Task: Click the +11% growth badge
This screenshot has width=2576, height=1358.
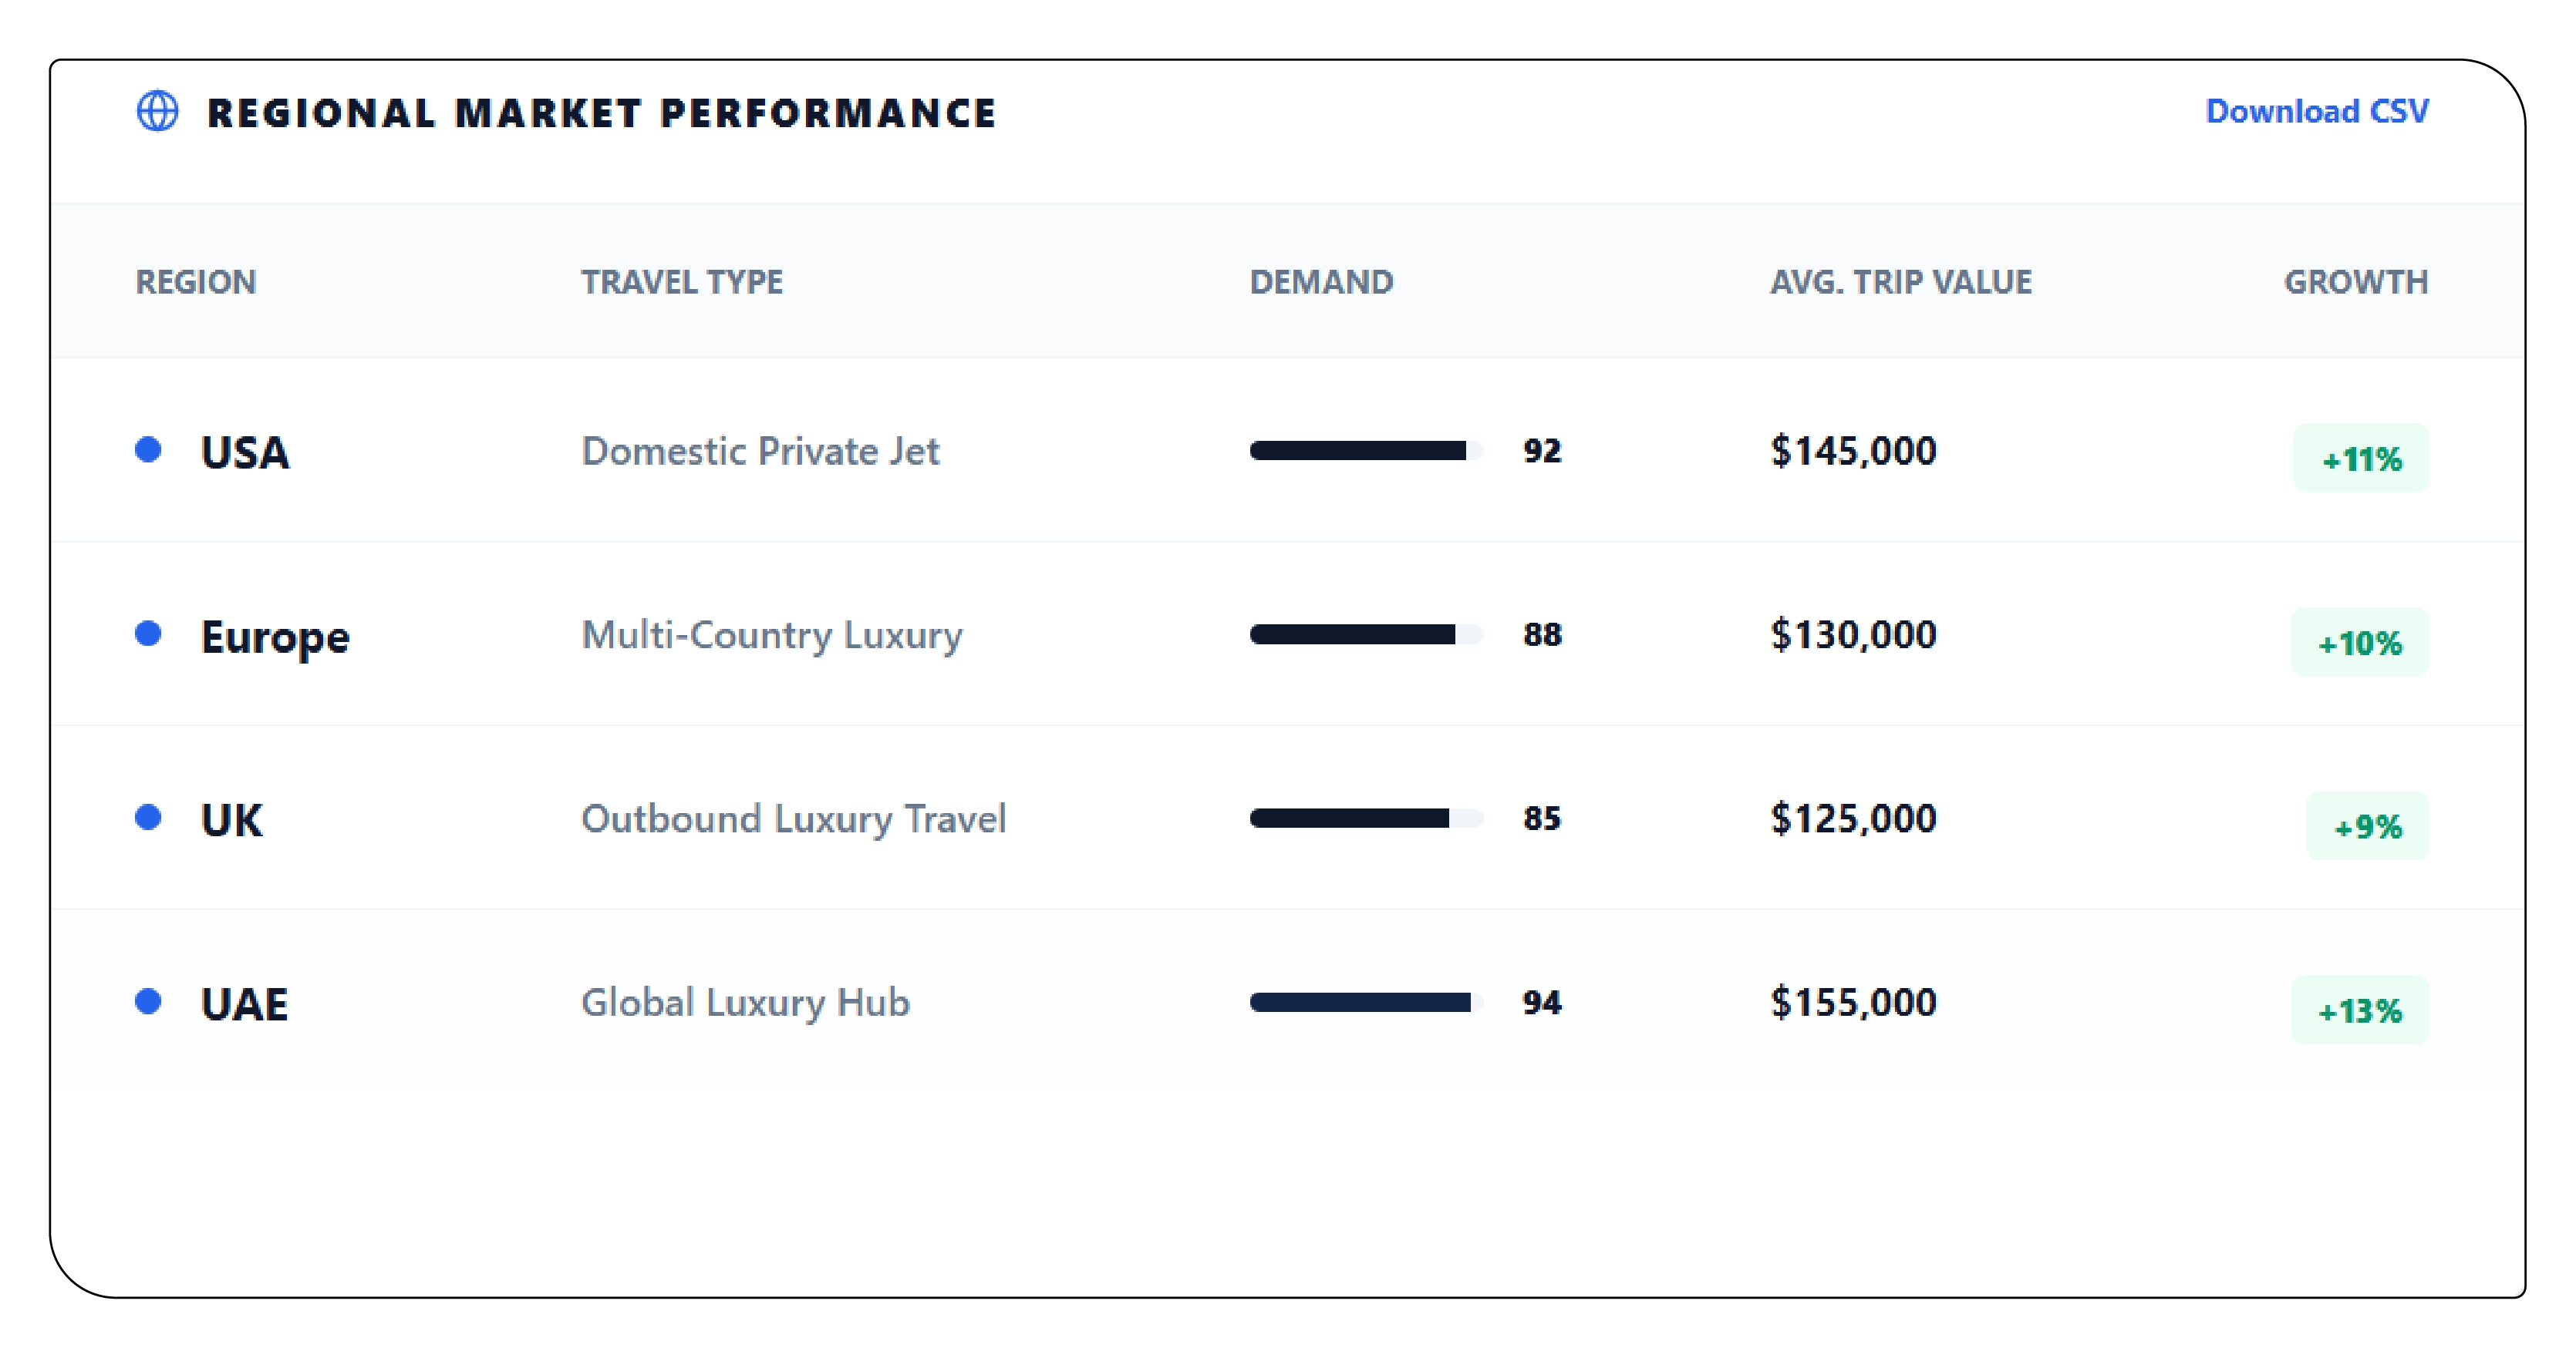Action: tap(2360, 459)
